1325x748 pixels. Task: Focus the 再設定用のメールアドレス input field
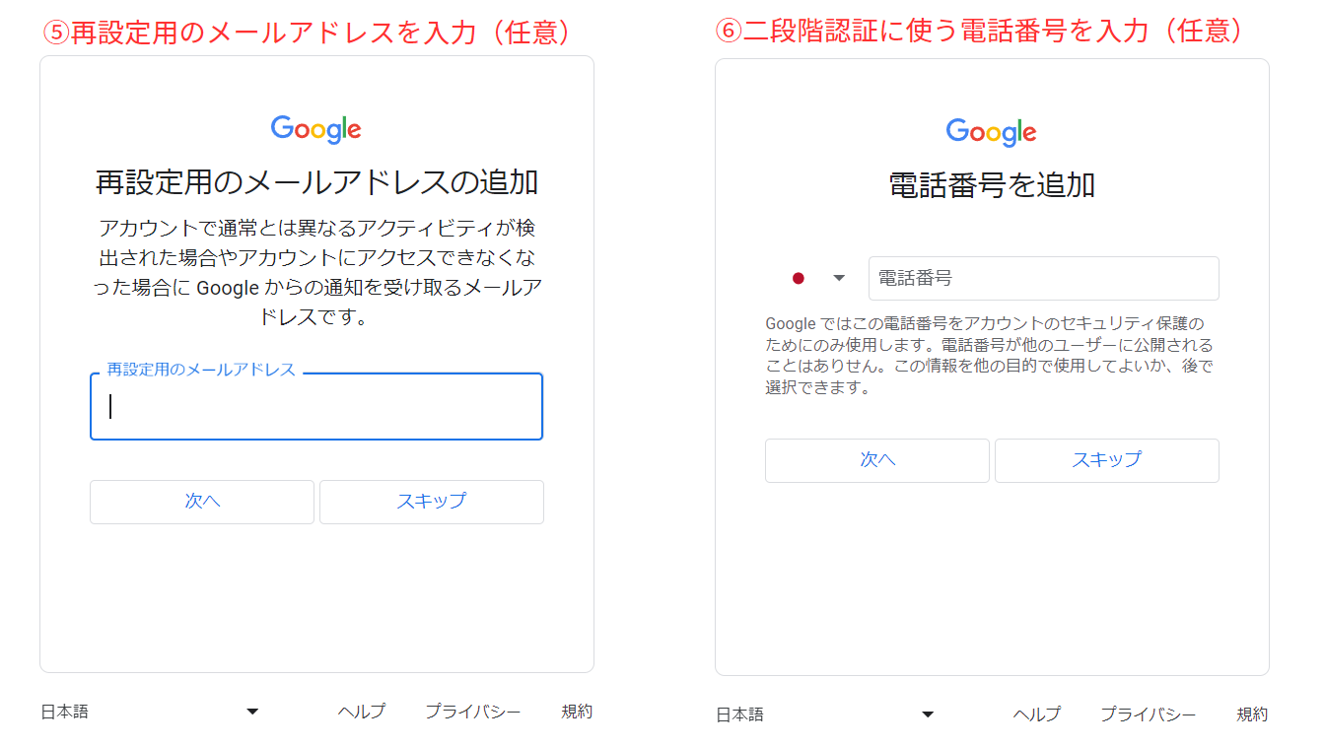pyautogui.click(x=315, y=406)
